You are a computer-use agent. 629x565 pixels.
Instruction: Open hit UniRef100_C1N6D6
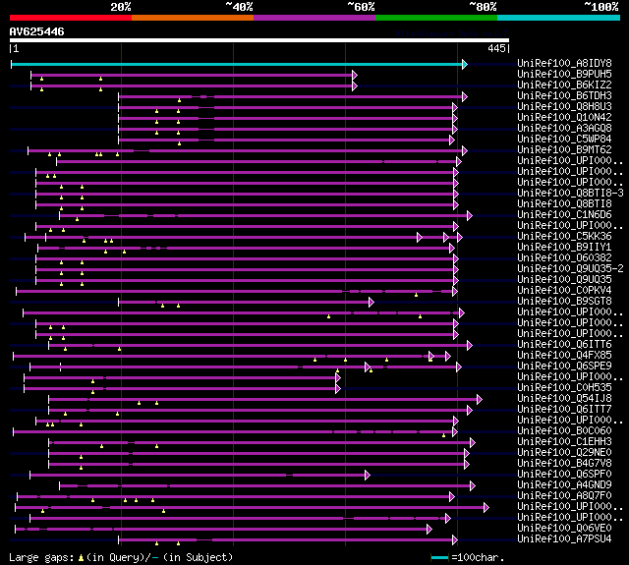click(x=564, y=215)
